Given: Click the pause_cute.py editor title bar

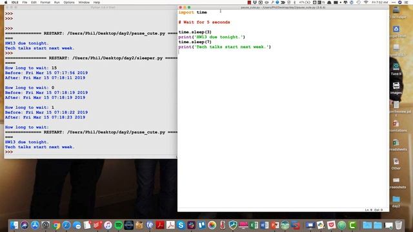Looking at the screenshot, I should coord(283,7).
